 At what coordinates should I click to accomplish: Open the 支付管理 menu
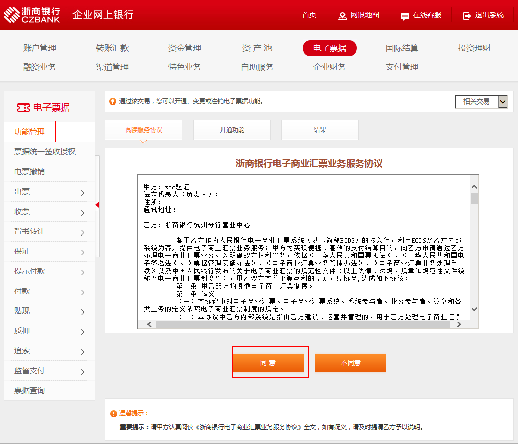tap(402, 67)
